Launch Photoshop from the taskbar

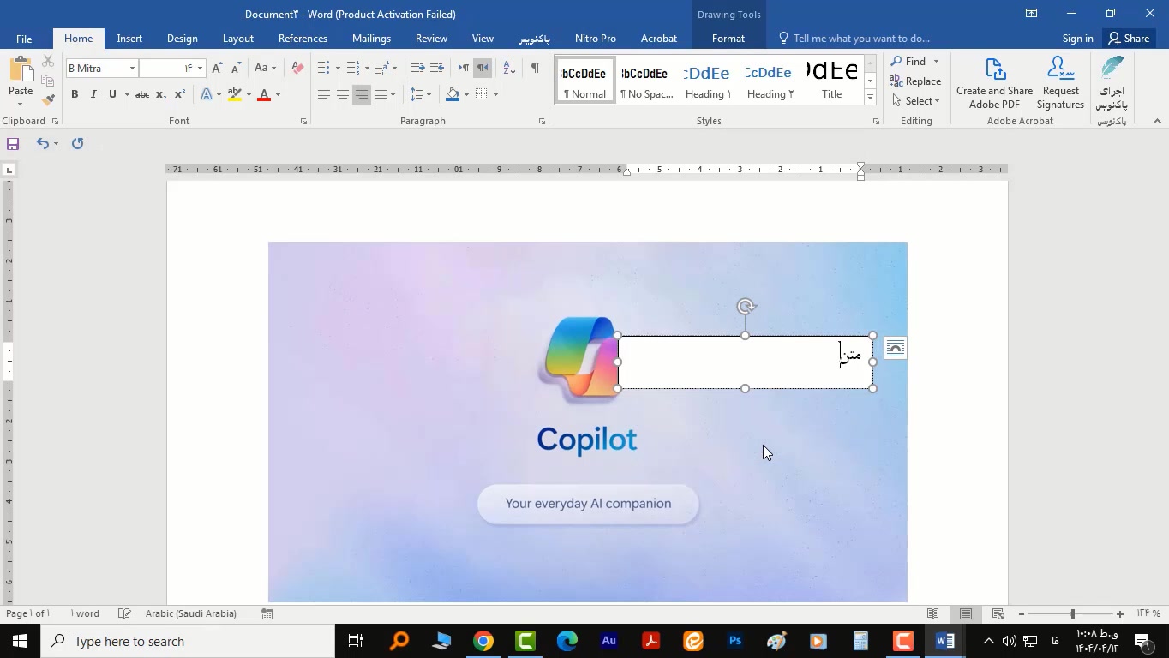(x=735, y=641)
